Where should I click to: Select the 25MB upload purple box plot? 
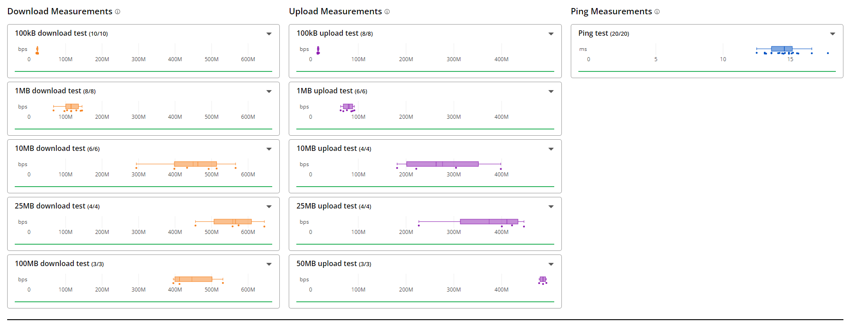tap(489, 221)
